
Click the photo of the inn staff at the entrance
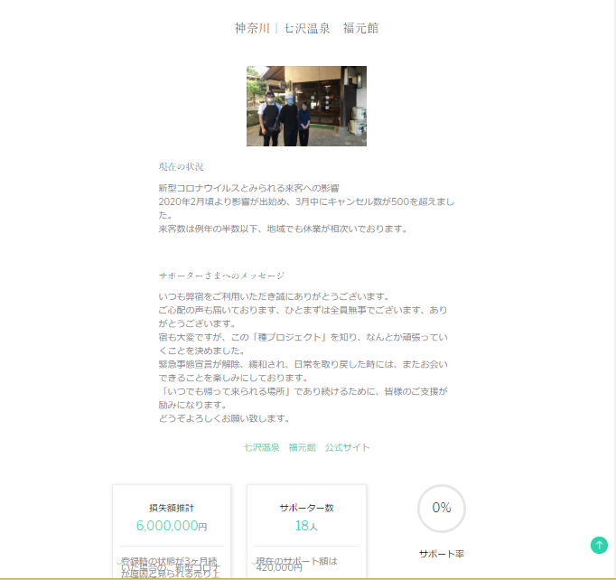(306, 106)
